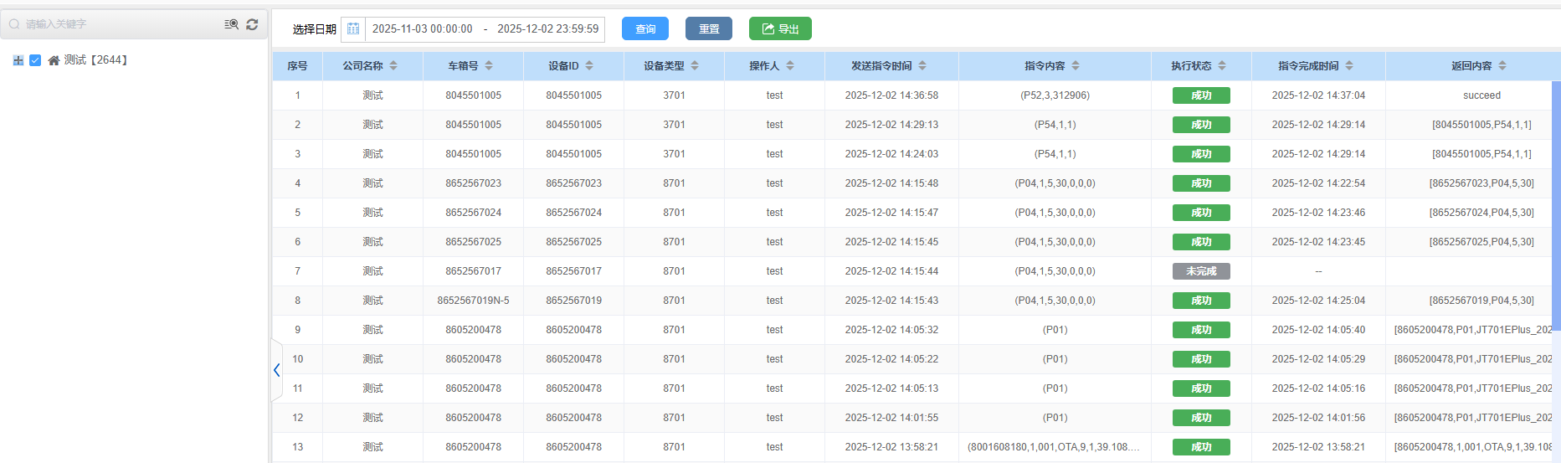The height and width of the screenshot is (463, 1561).
Task: Toggle the 测试 [2644] checkbox
Action: [x=35, y=60]
